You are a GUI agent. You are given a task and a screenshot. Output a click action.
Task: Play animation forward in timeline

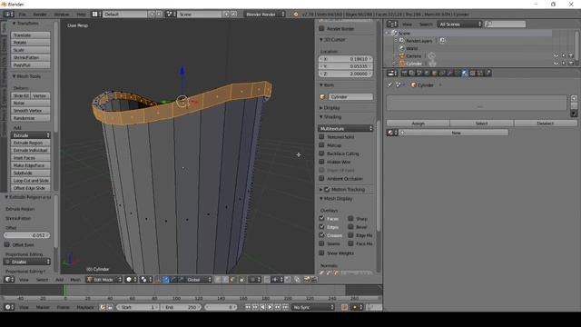[x=271, y=307]
